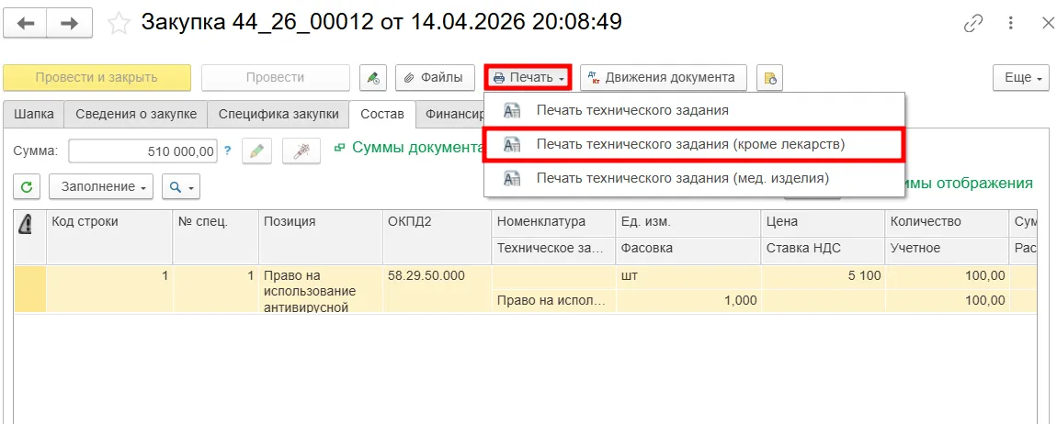Click the blue question mark beside Сумма
This screenshot has height=424, width=1057.
tap(227, 151)
